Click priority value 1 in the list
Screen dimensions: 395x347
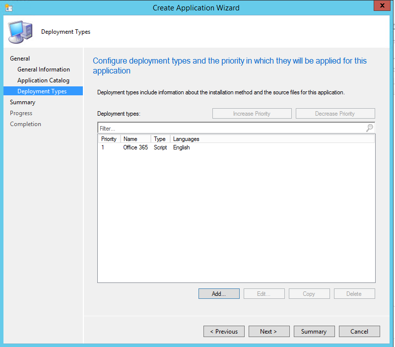103,147
